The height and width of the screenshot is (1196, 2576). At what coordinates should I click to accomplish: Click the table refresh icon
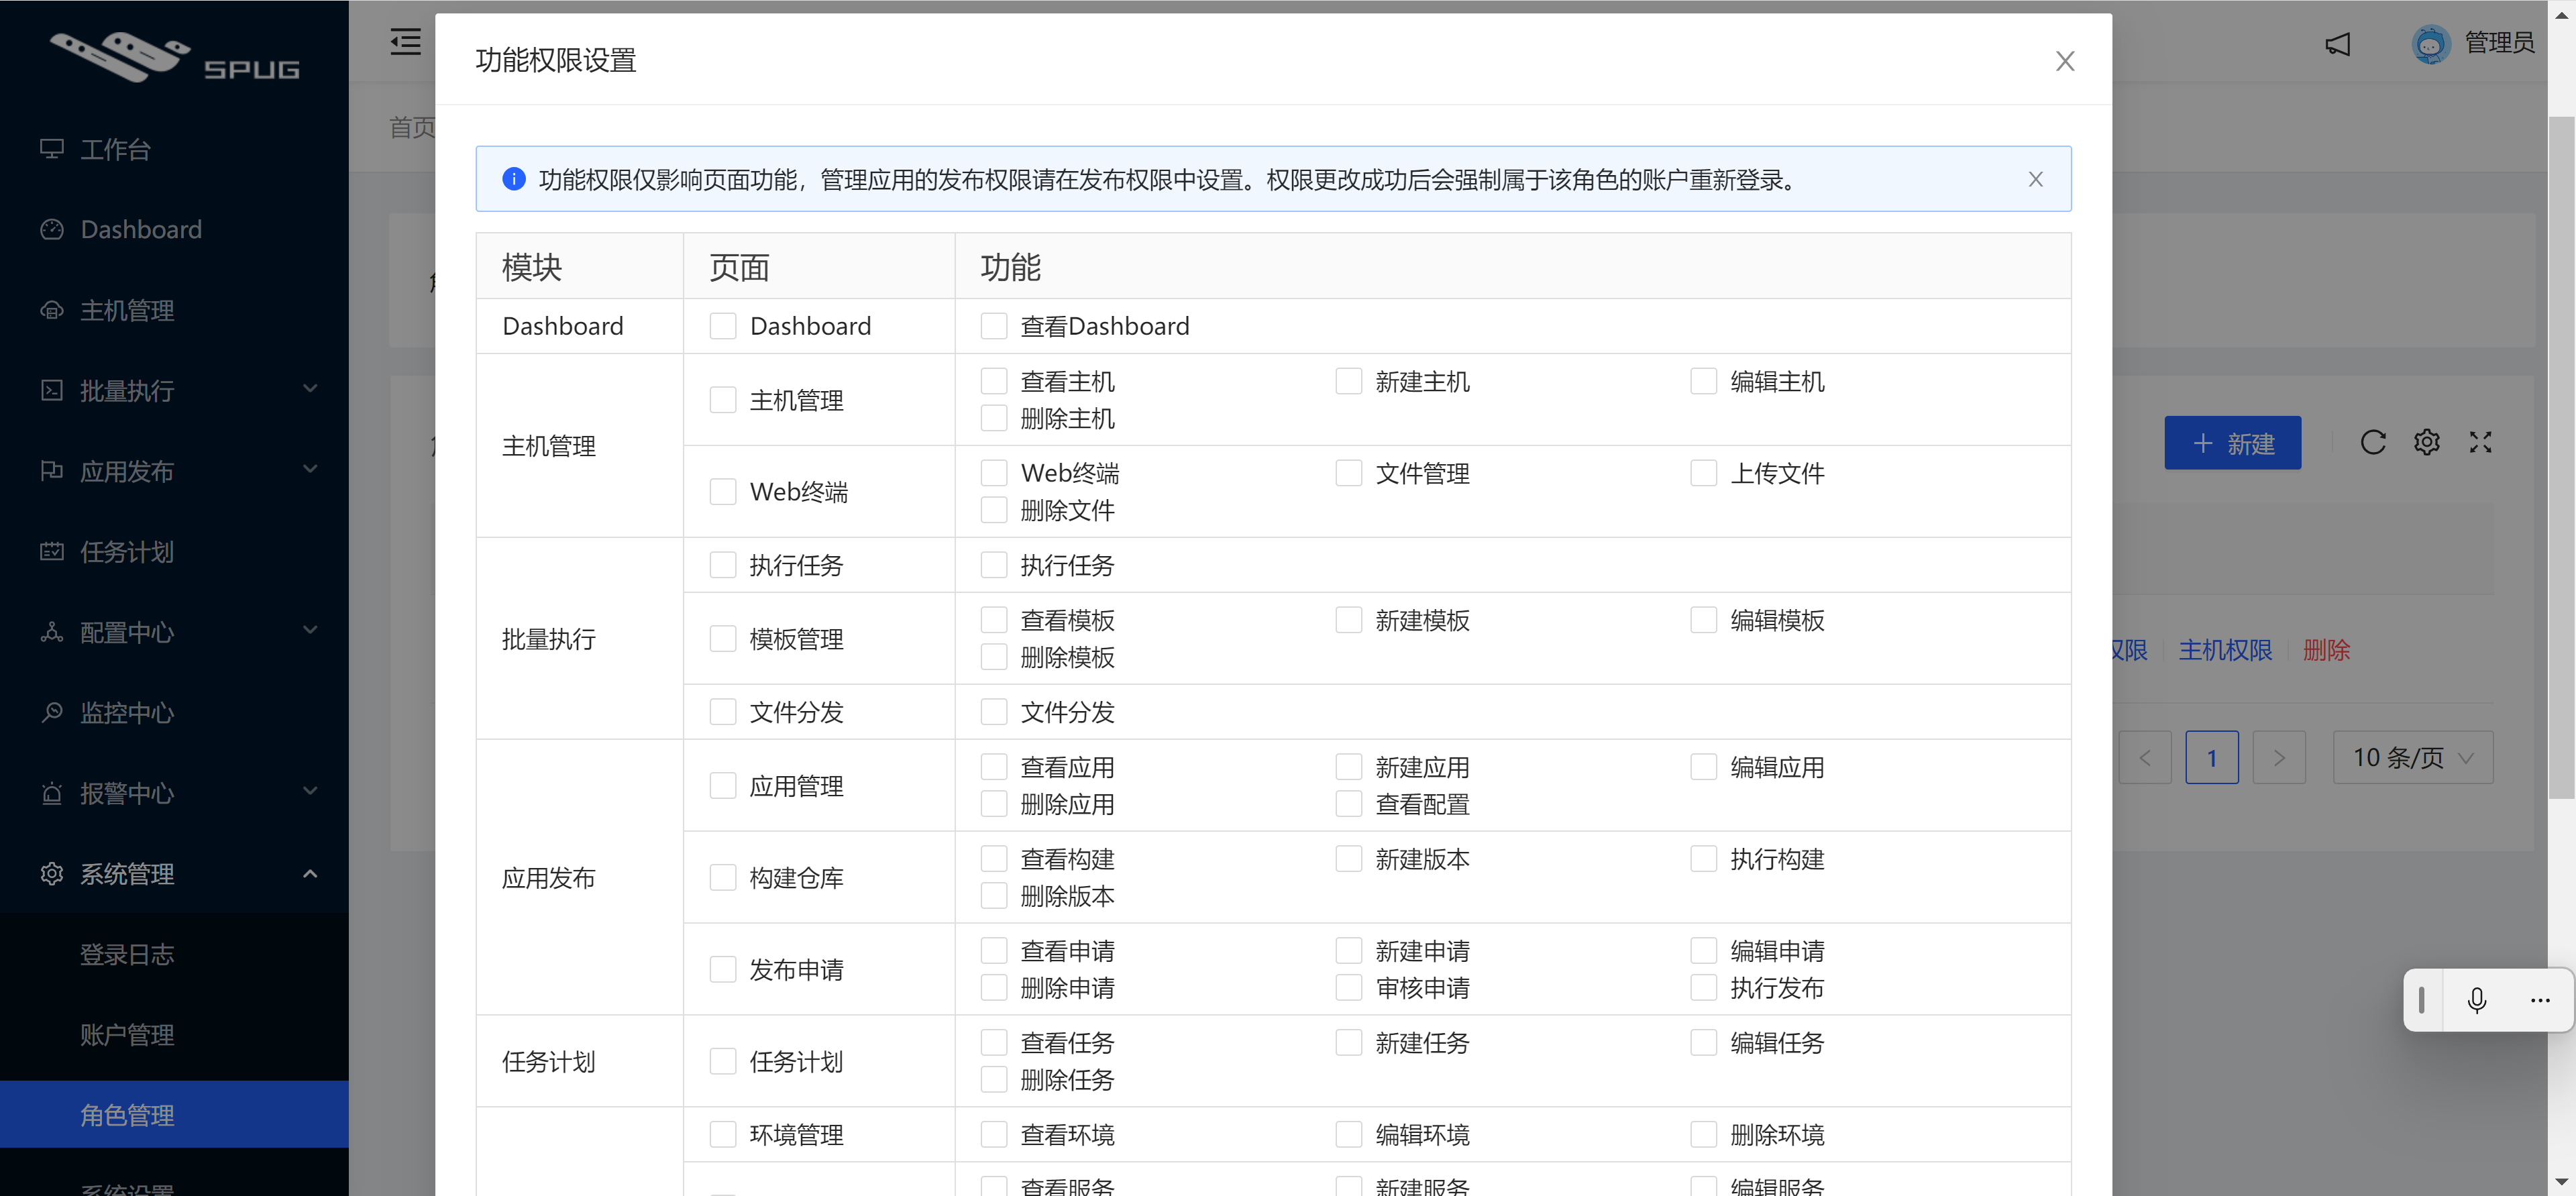coord(2373,442)
